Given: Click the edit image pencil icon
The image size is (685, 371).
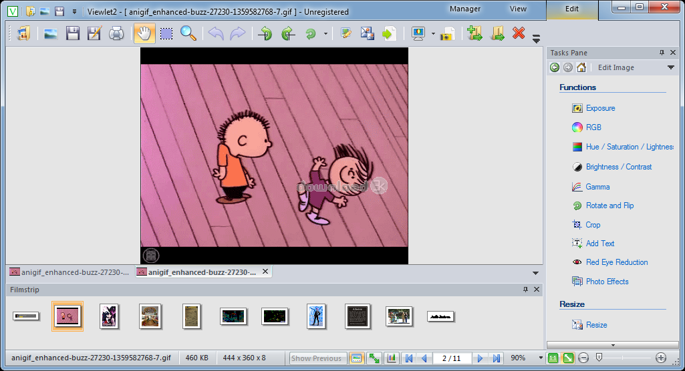Looking at the screenshot, I should [x=346, y=33].
